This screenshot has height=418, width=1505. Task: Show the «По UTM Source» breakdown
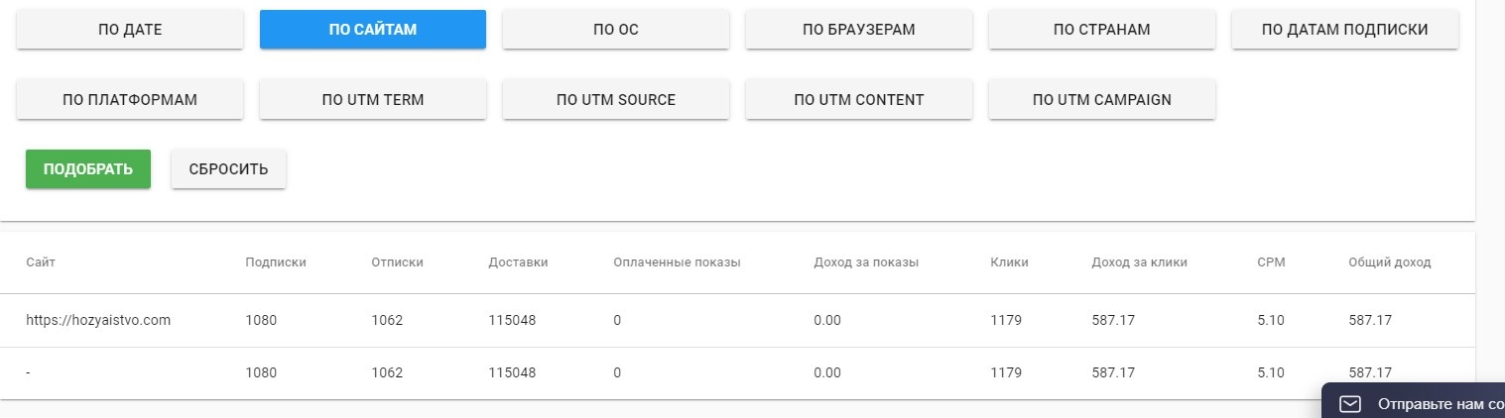(x=616, y=100)
